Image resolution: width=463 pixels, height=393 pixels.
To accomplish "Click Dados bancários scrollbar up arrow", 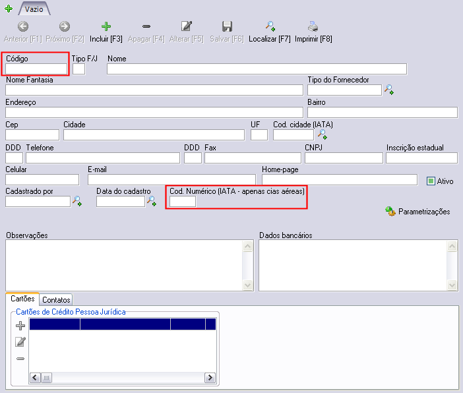I will point(452,246).
